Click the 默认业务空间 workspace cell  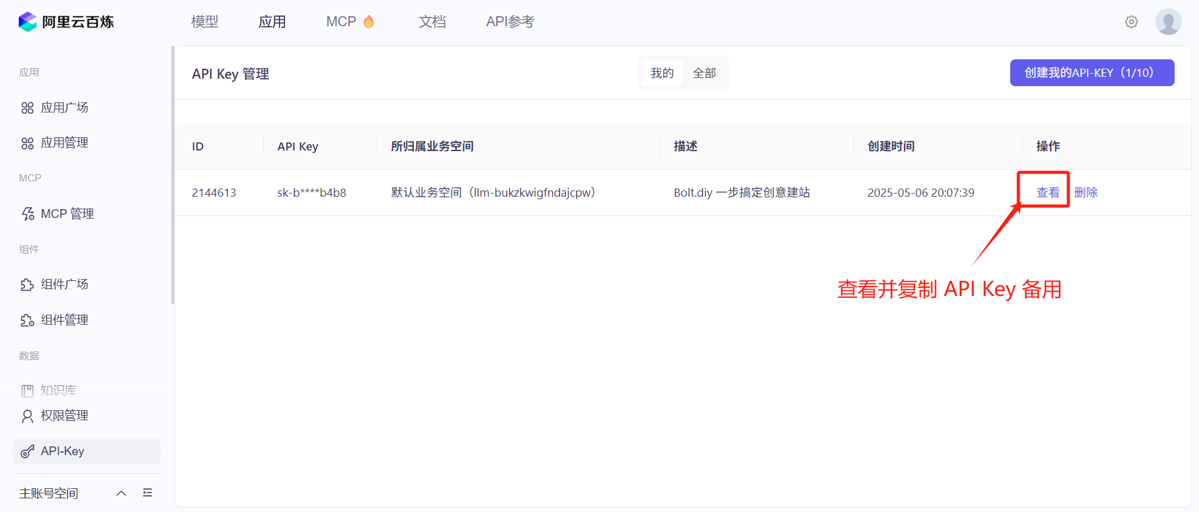[x=493, y=193]
